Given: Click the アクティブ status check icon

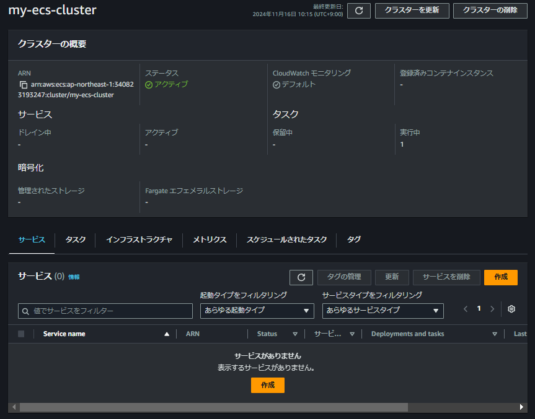Looking at the screenshot, I should (149, 85).
